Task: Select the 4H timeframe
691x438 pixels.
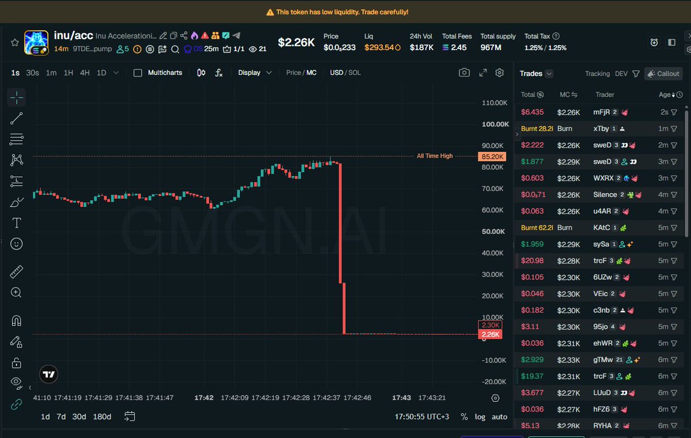Action: tap(85, 73)
